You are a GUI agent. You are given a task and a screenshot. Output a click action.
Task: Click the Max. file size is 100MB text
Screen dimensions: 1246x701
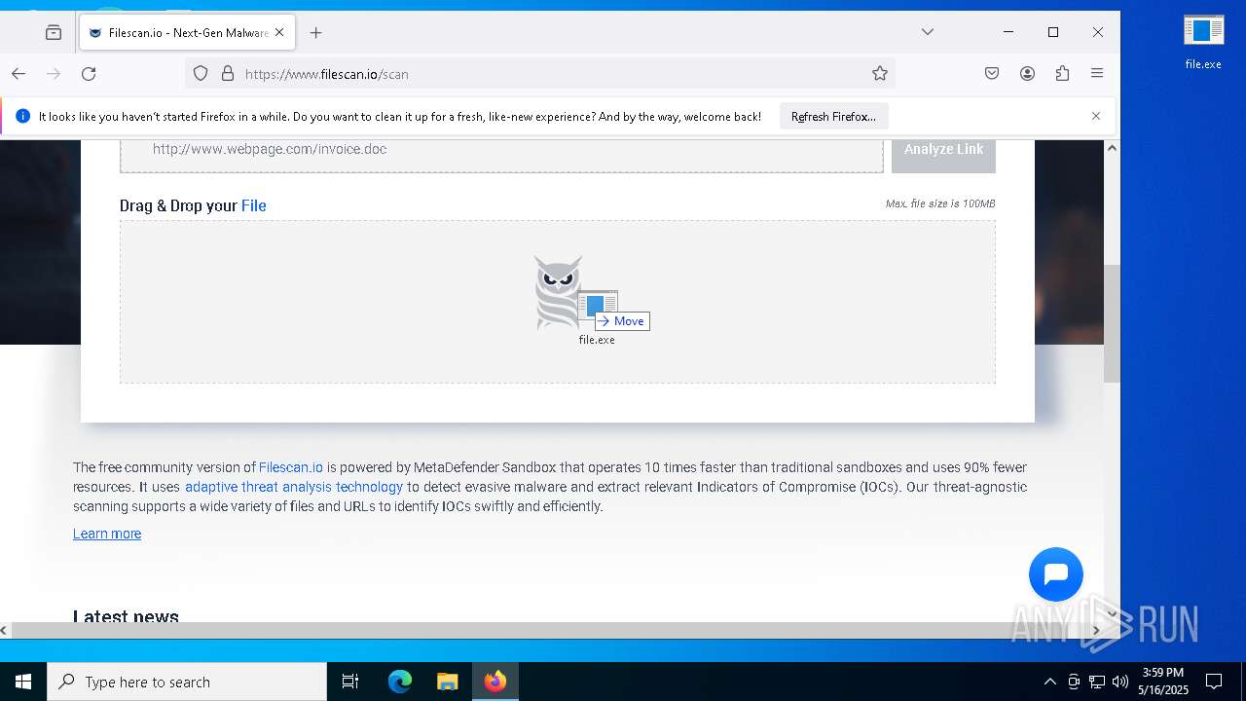pyautogui.click(x=940, y=203)
